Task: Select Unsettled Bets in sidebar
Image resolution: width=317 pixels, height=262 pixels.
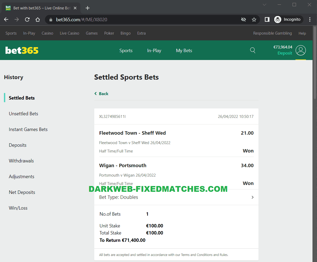Action: coord(23,114)
